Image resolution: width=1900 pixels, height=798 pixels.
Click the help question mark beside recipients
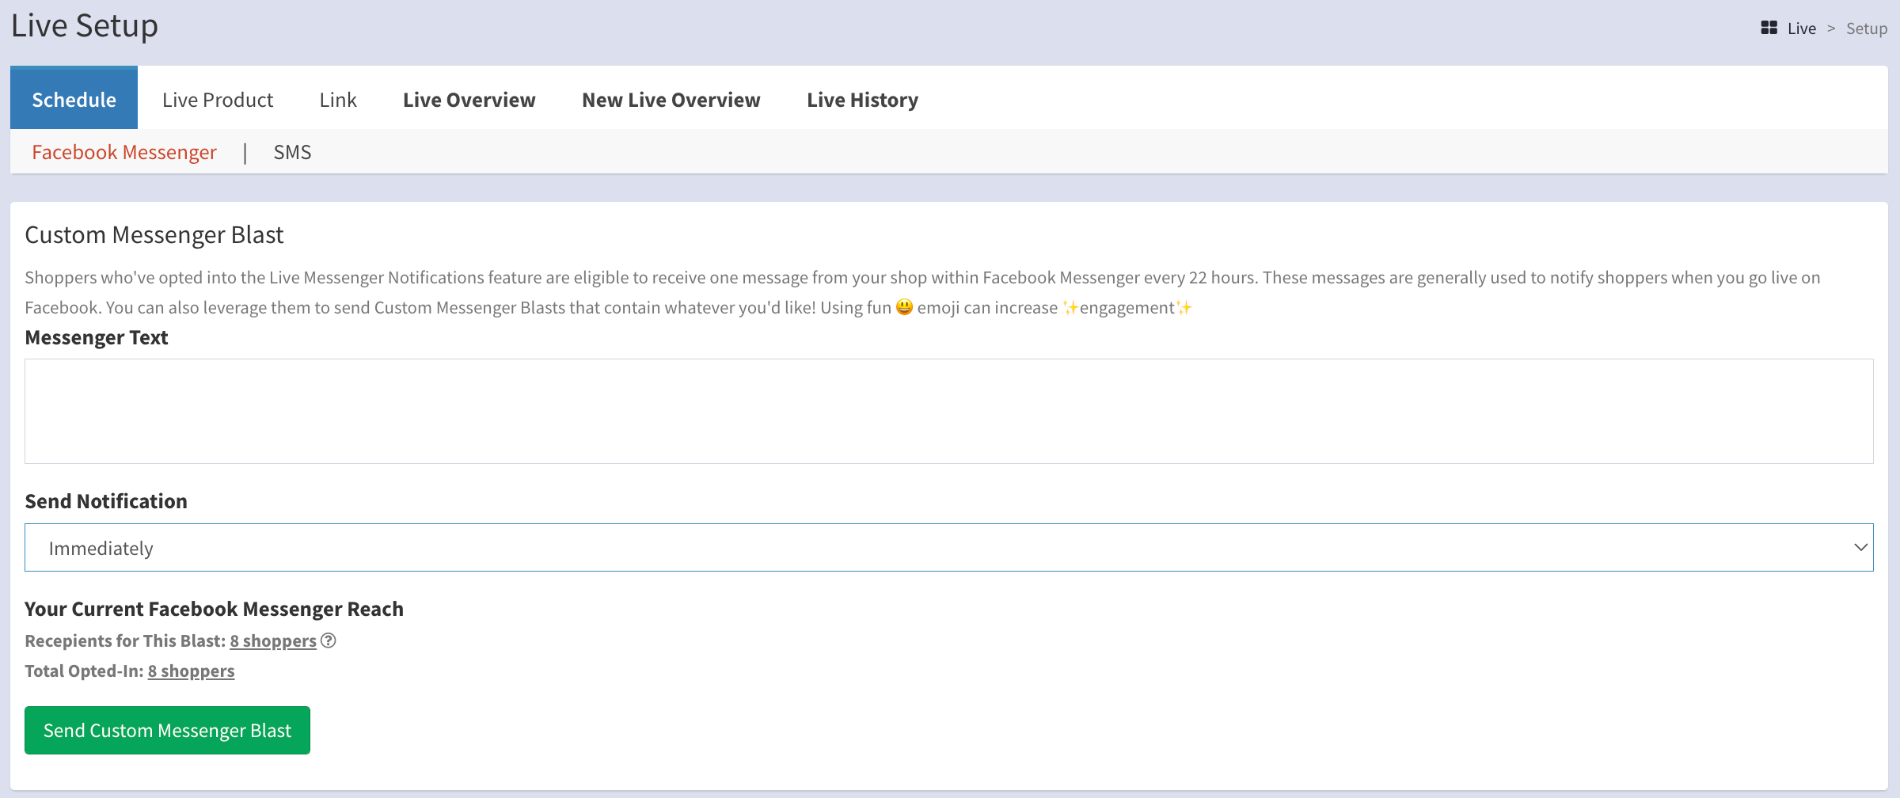(x=329, y=640)
